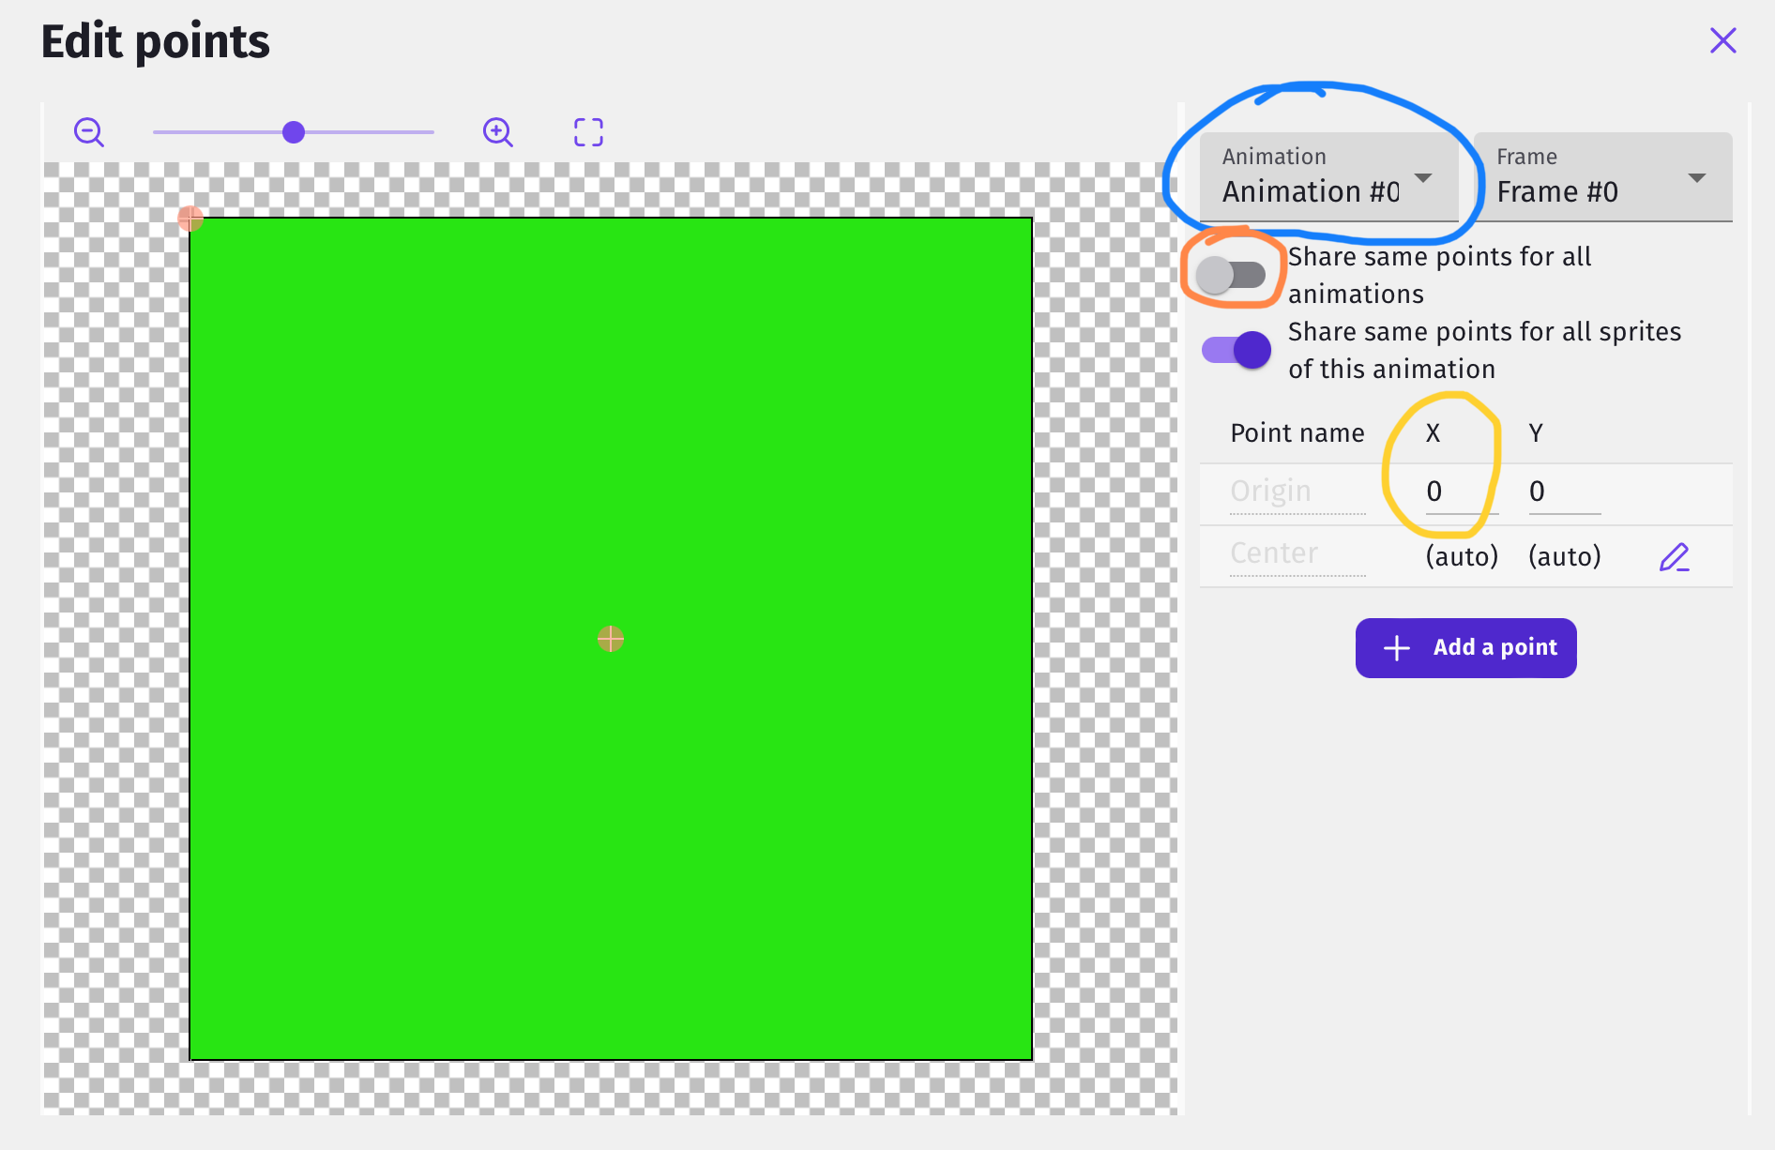1775x1150 pixels.
Task: Click the plus icon on Add a point
Action: 1396,647
